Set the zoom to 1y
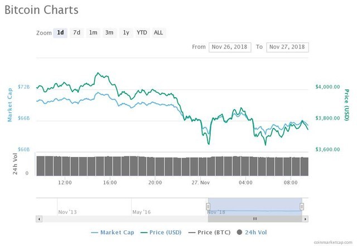357x246 pixels. click(126, 32)
